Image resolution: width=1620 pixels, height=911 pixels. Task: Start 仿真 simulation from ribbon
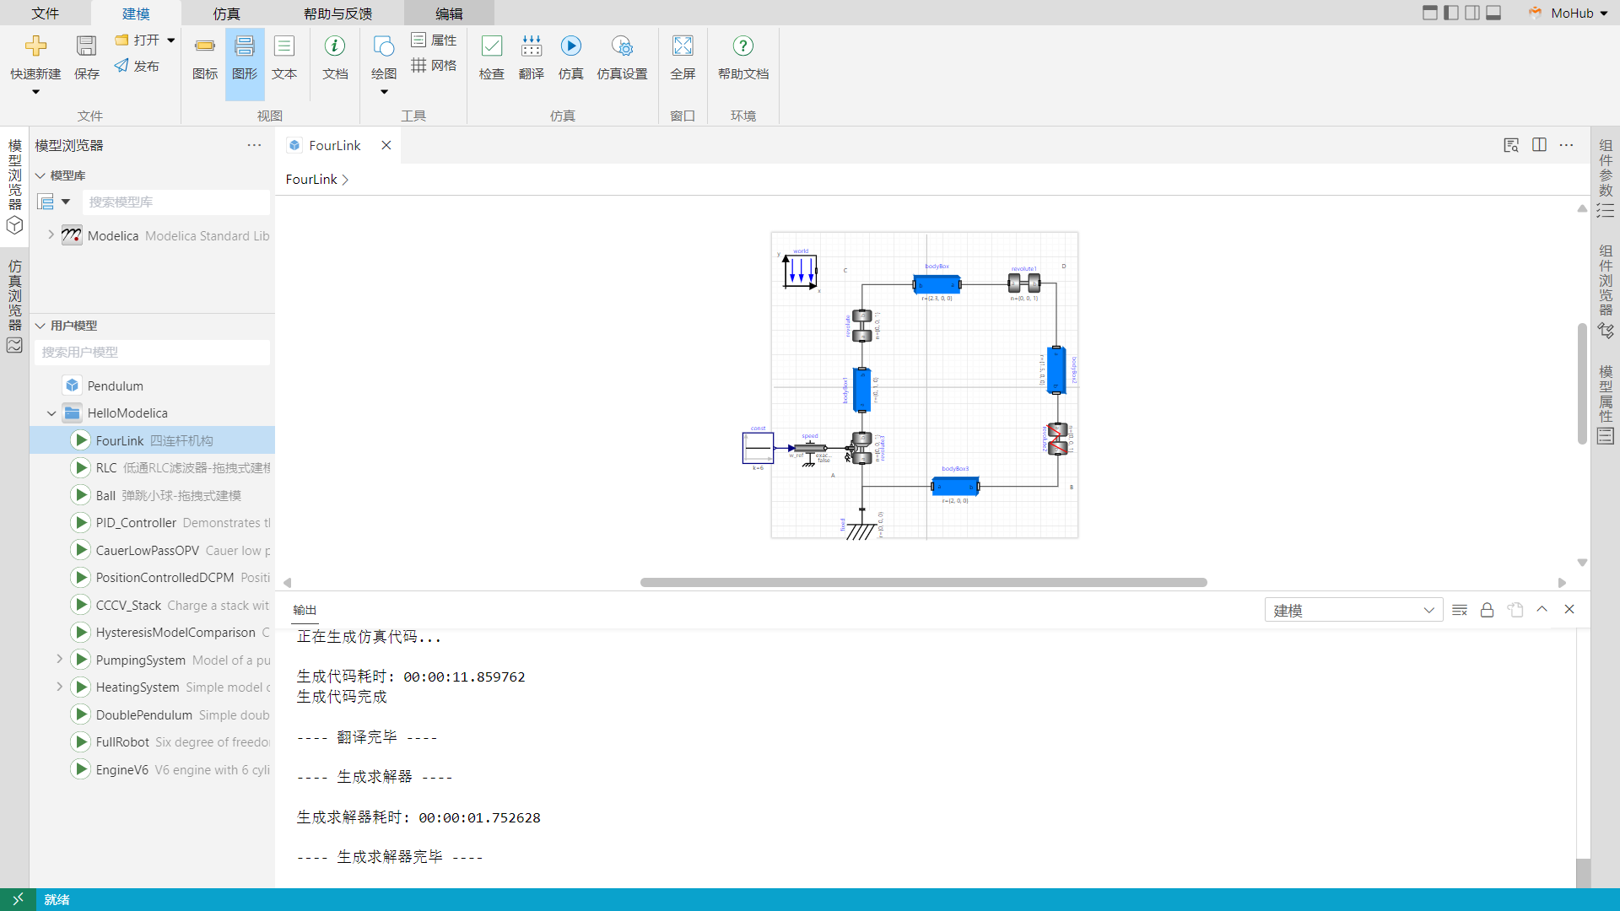[571, 57]
